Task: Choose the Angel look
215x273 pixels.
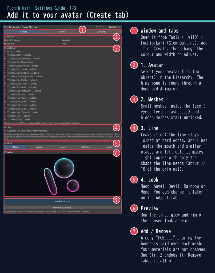Action: click(39, 147)
